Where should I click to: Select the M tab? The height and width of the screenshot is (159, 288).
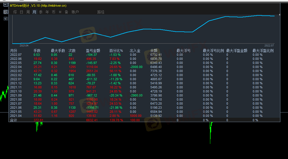[60, 12]
